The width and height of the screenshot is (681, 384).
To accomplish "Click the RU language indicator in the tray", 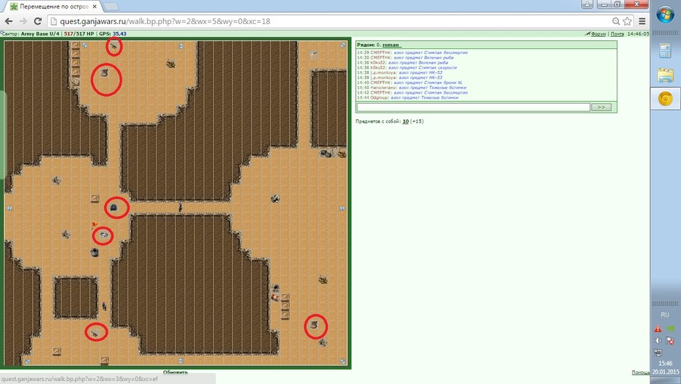I will [665, 315].
